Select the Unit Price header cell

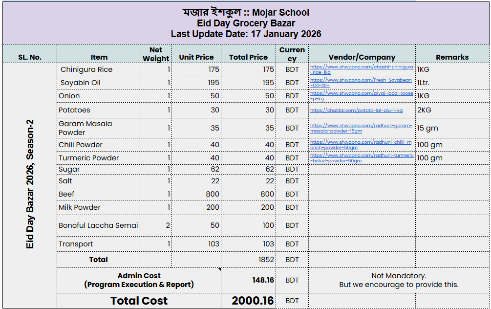tap(196, 57)
